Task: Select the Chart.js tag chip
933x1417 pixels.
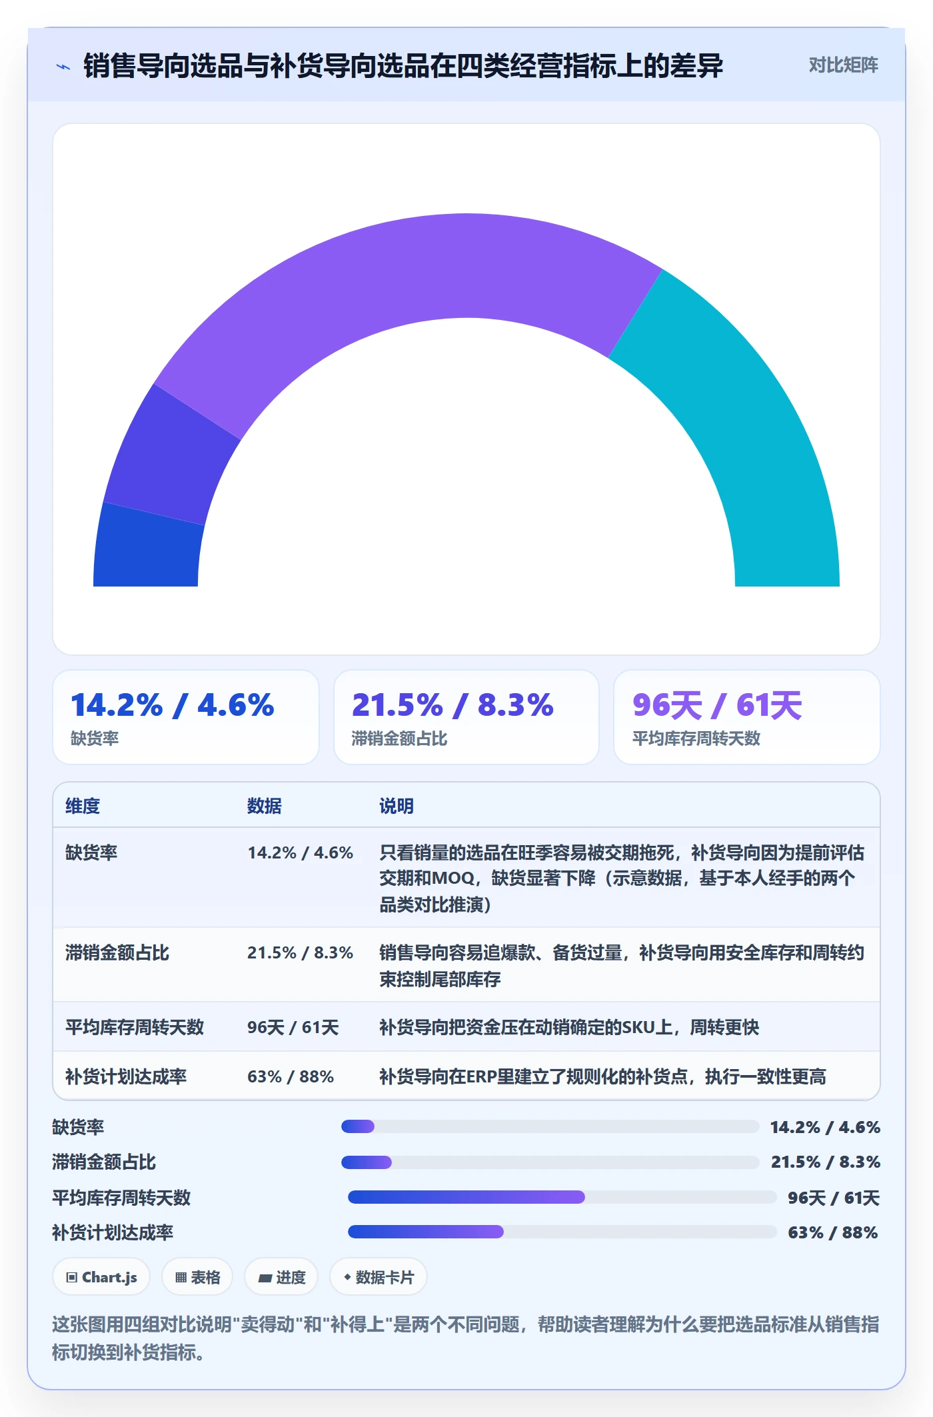Action: coord(101,1277)
